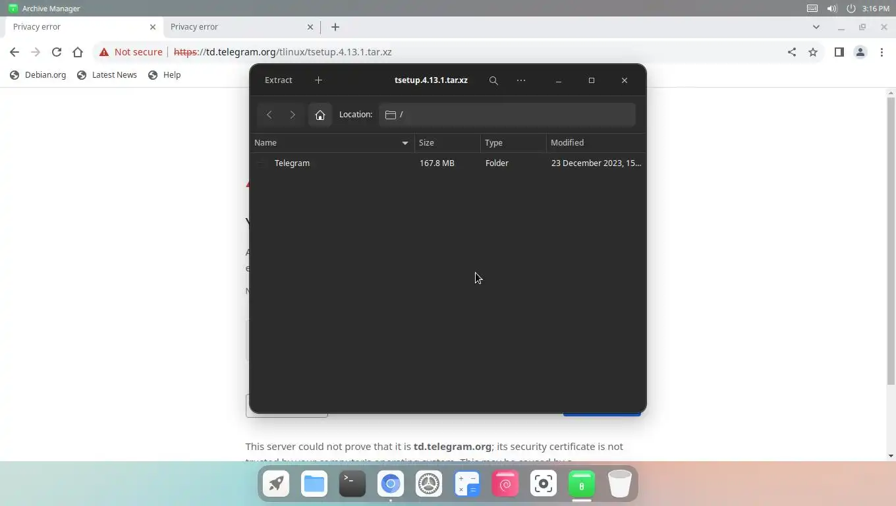
Task: Go forward using Archive Manager's forward arrow
Action: tap(293, 115)
